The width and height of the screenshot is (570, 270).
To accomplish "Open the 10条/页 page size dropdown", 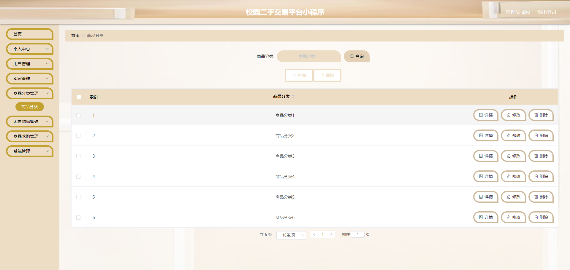I will click(x=291, y=235).
